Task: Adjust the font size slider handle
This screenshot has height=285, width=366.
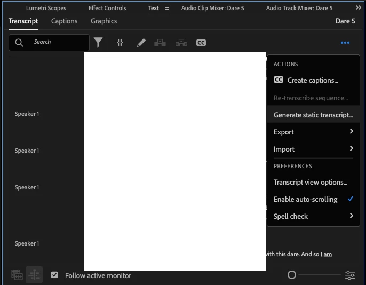Action: point(291,275)
